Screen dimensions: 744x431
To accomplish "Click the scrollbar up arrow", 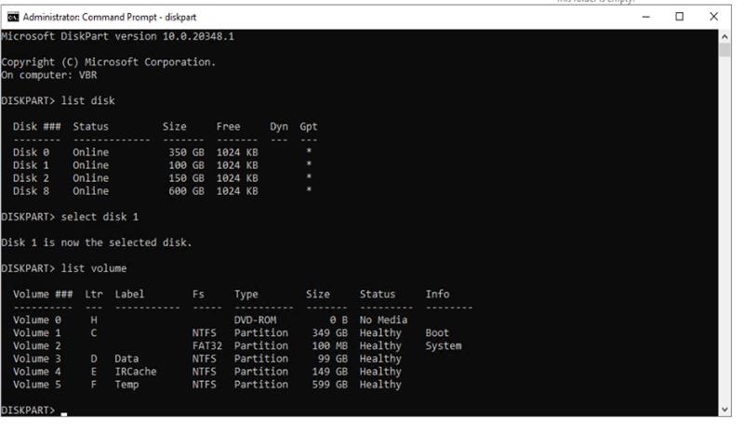I will (x=725, y=36).
